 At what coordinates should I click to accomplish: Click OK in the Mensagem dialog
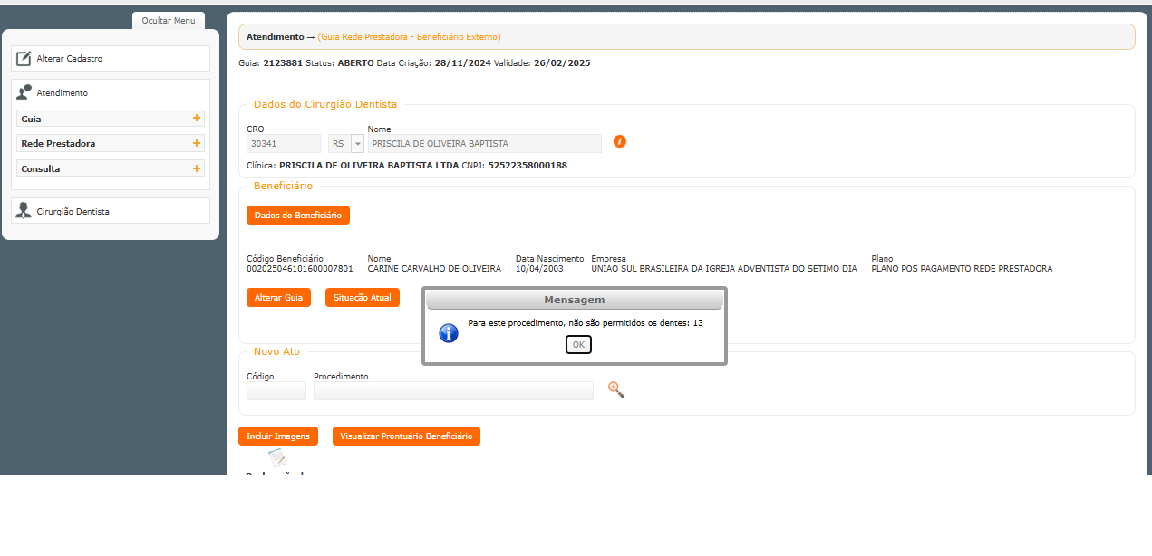(x=578, y=344)
